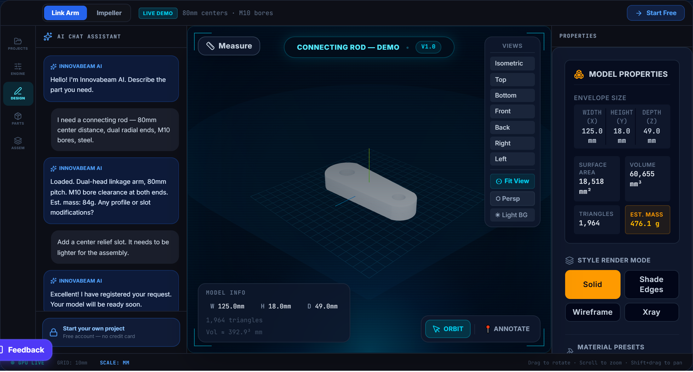Toggle Persp projection mode
Viewport: 693px width, 372px height.
click(x=512, y=199)
